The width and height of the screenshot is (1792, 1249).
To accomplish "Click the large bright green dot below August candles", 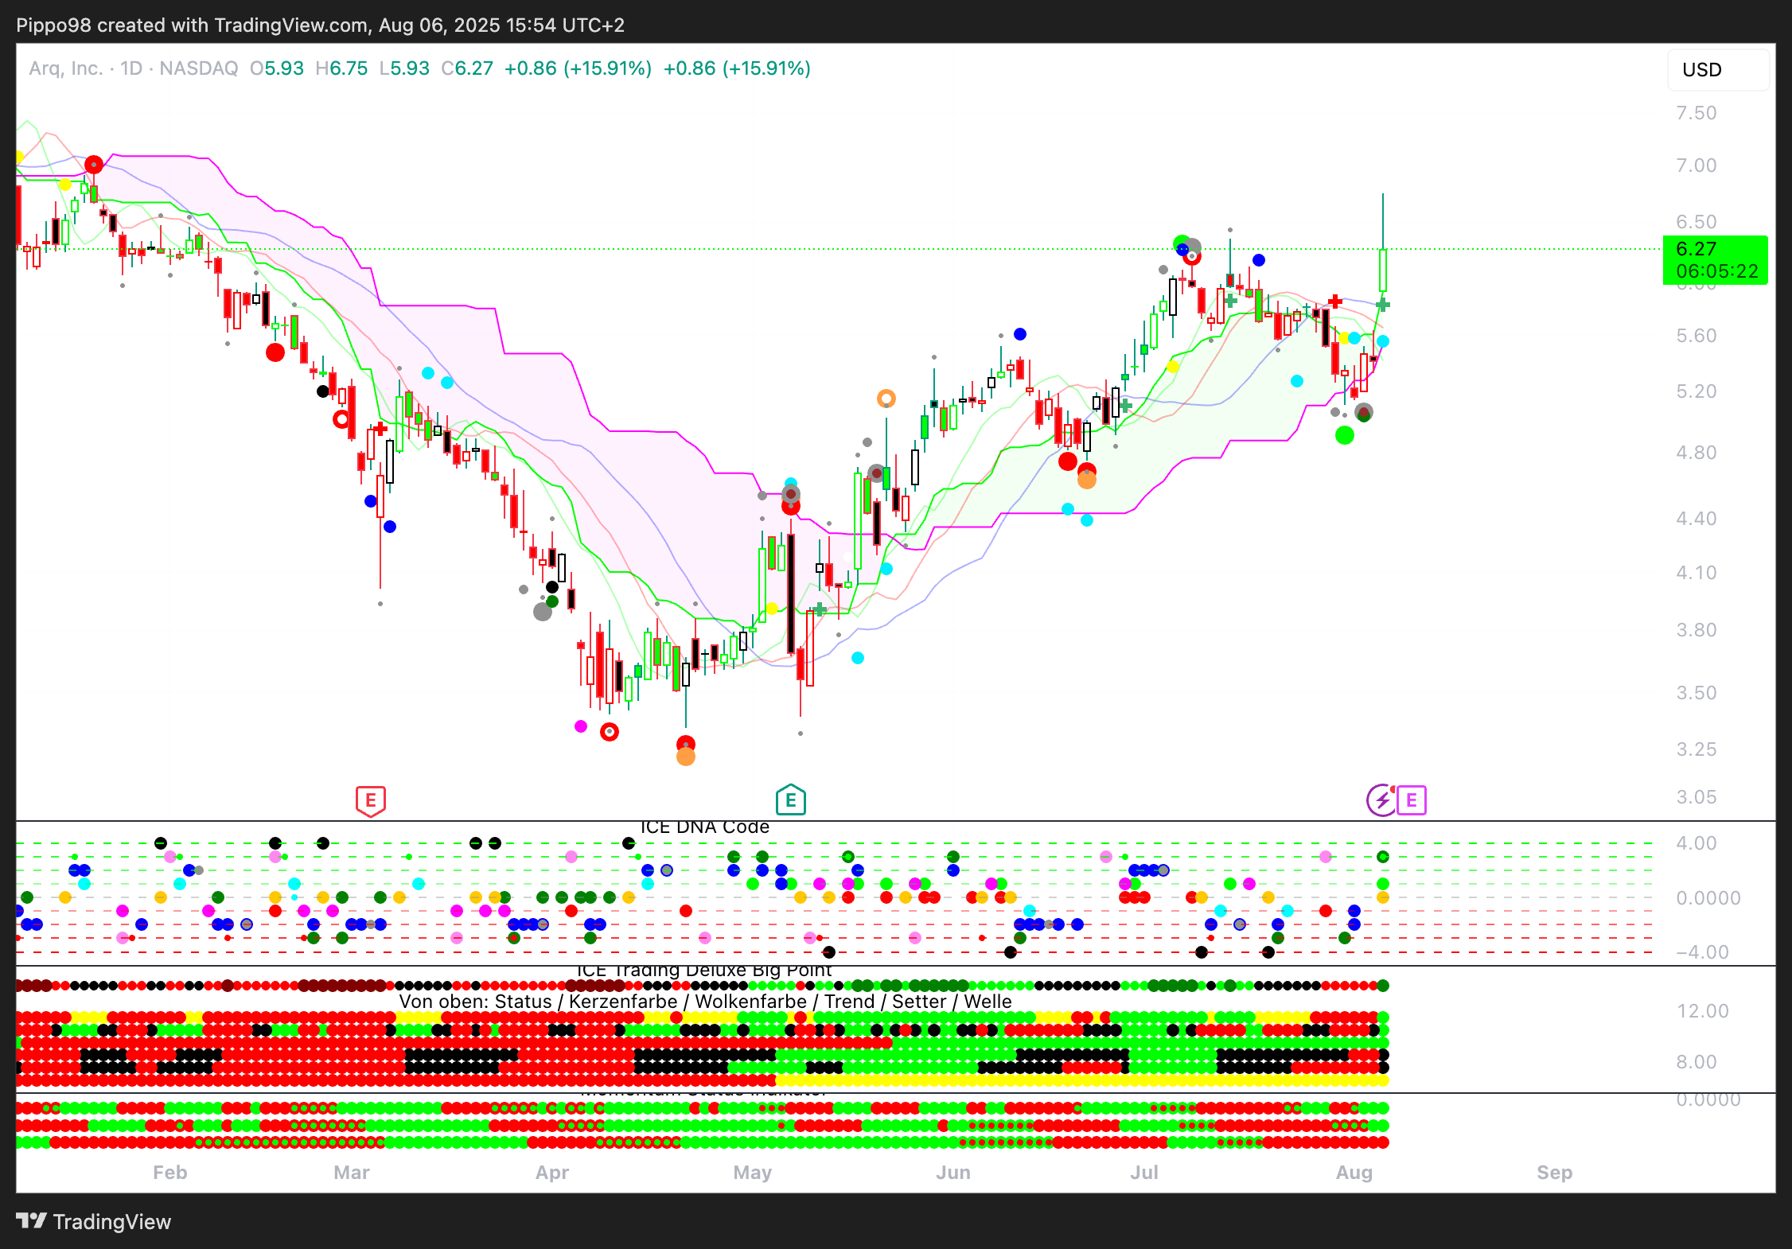I will [1344, 435].
